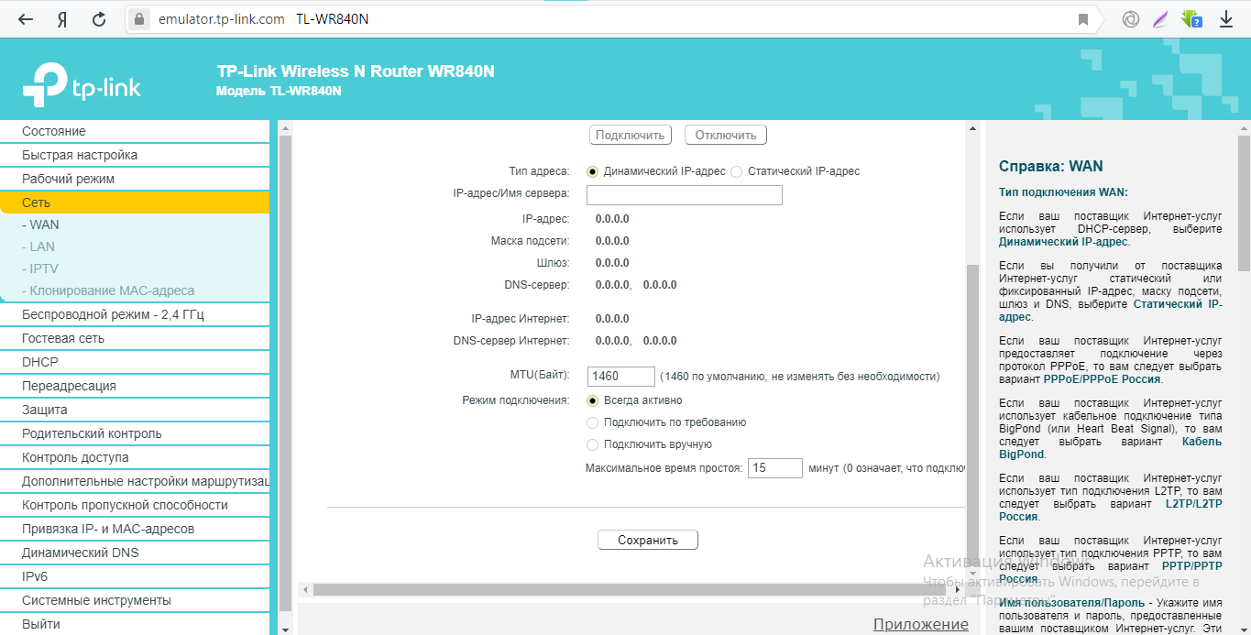Click the Тип адреса label
Screen dimensions: 1251x635
point(539,171)
